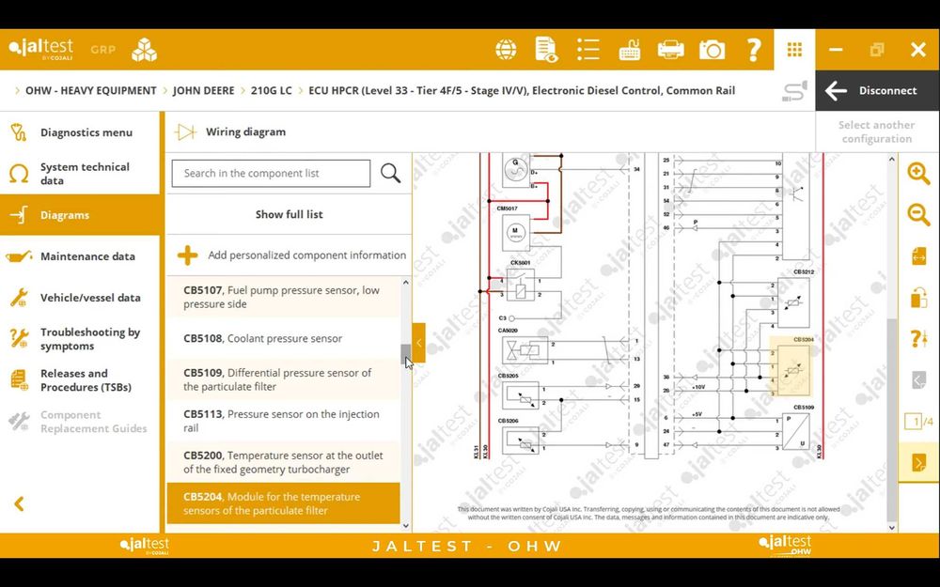Select Diagrams in the sidebar
Image resolution: width=940 pixels, height=587 pixels.
tap(80, 215)
